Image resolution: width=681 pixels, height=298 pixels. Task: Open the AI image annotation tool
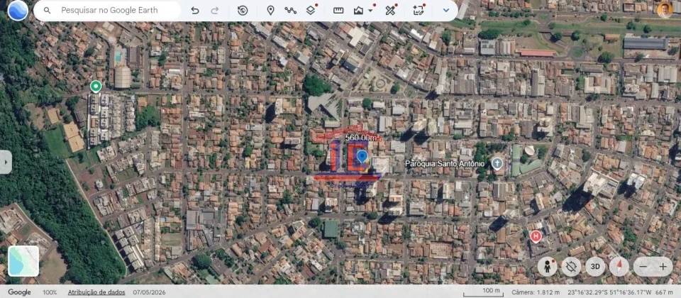pos(419,11)
